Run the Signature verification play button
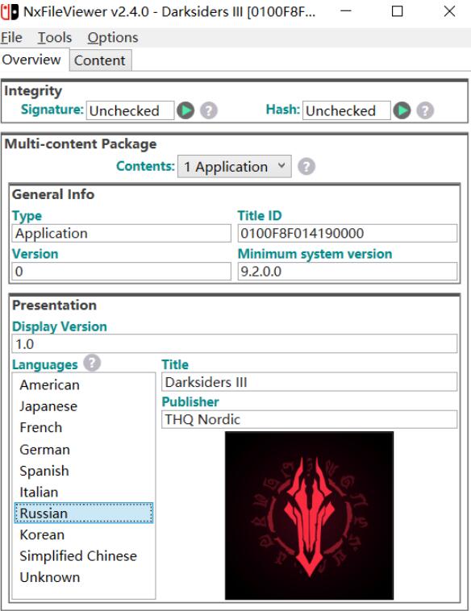Viewport: 471px width, 611px height. tap(185, 110)
